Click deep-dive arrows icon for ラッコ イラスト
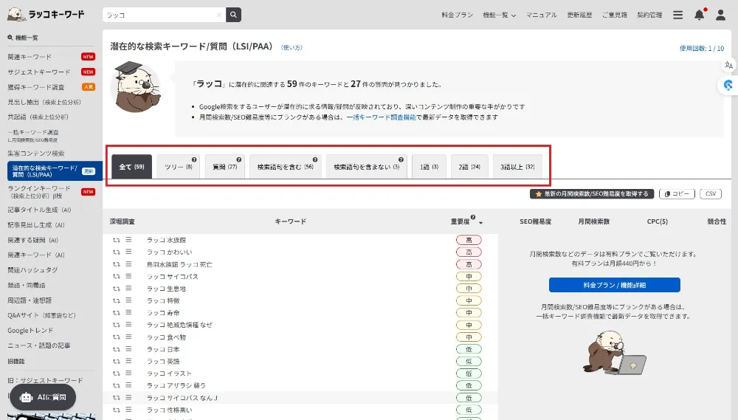This screenshot has width=738, height=420. [x=117, y=373]
